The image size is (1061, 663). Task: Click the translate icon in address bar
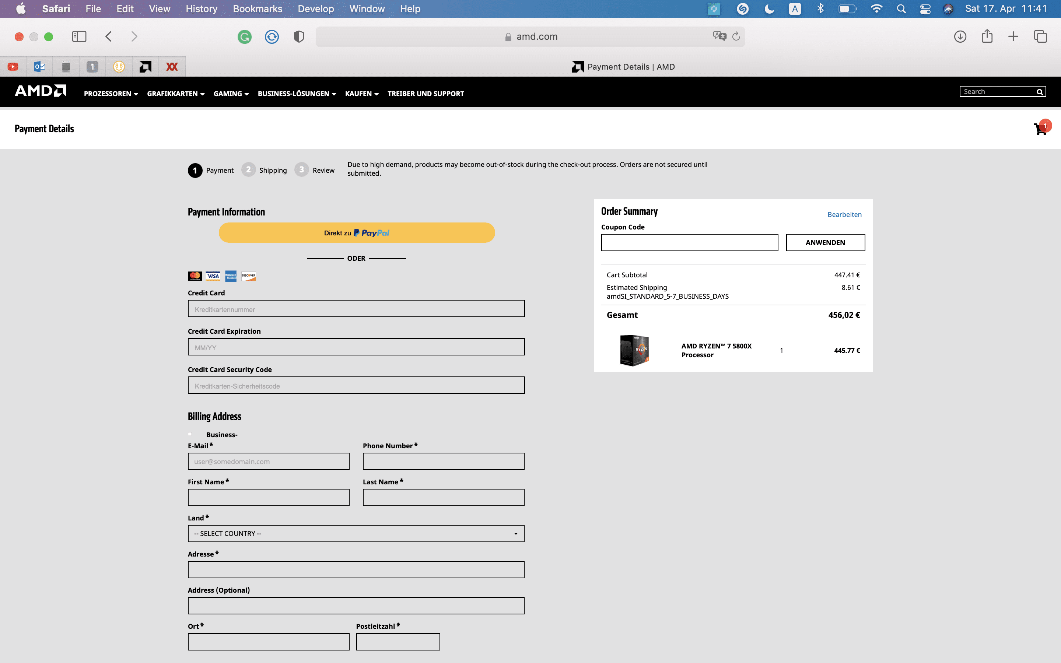coord(719,36)
